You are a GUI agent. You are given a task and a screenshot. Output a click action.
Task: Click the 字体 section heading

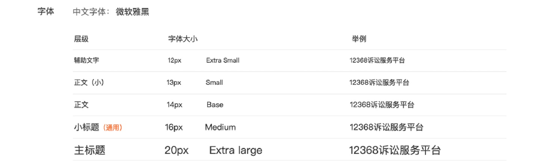click(46, 12)
